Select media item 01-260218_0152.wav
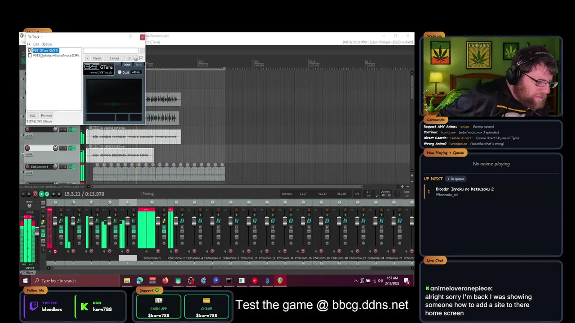Viewport: 575px width, 323px height. tap(120, 153)
